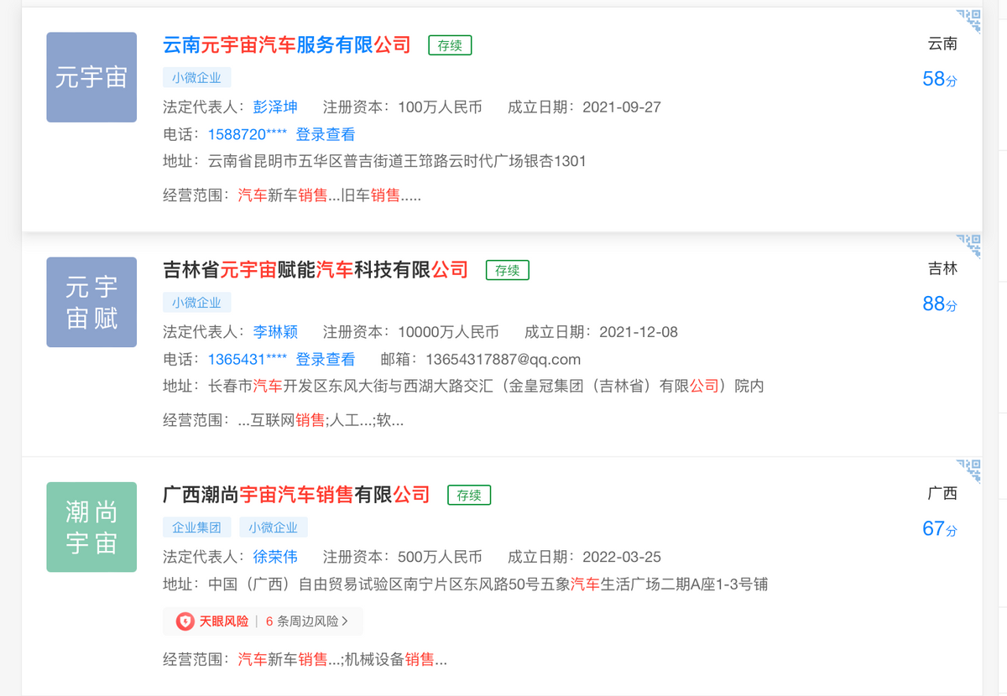Open QR code icon on 吉林省元宇宙赋能 card
The image size is (1007, 696).
coord(969,245)
